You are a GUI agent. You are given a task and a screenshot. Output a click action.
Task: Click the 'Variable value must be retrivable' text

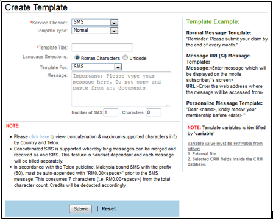point(225,146)
